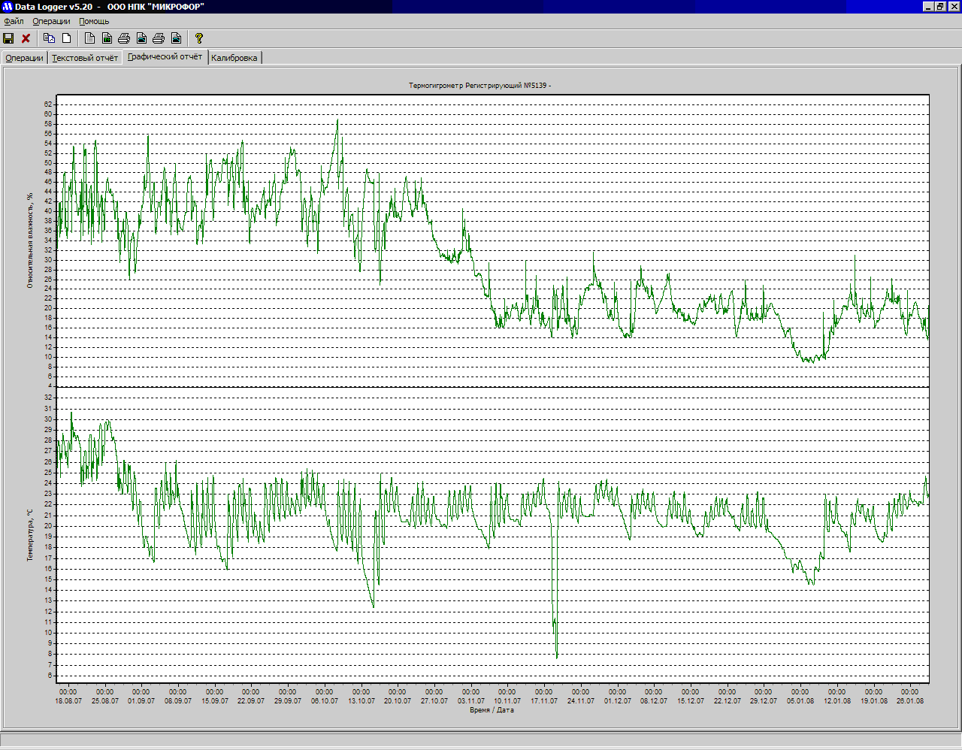This screenshot has width=962, height=750.
Task: Open help with yellow question mark icon
Action: click(x=199, y=38)
